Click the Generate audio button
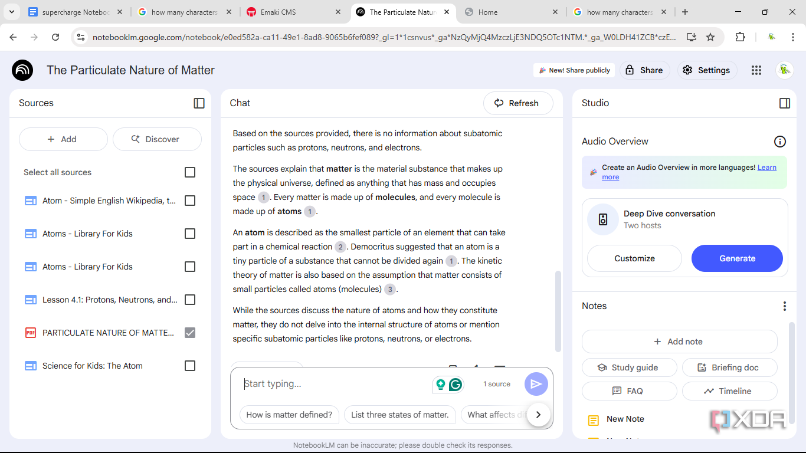Viewport: 806px width, 453px height. point(737,258)
